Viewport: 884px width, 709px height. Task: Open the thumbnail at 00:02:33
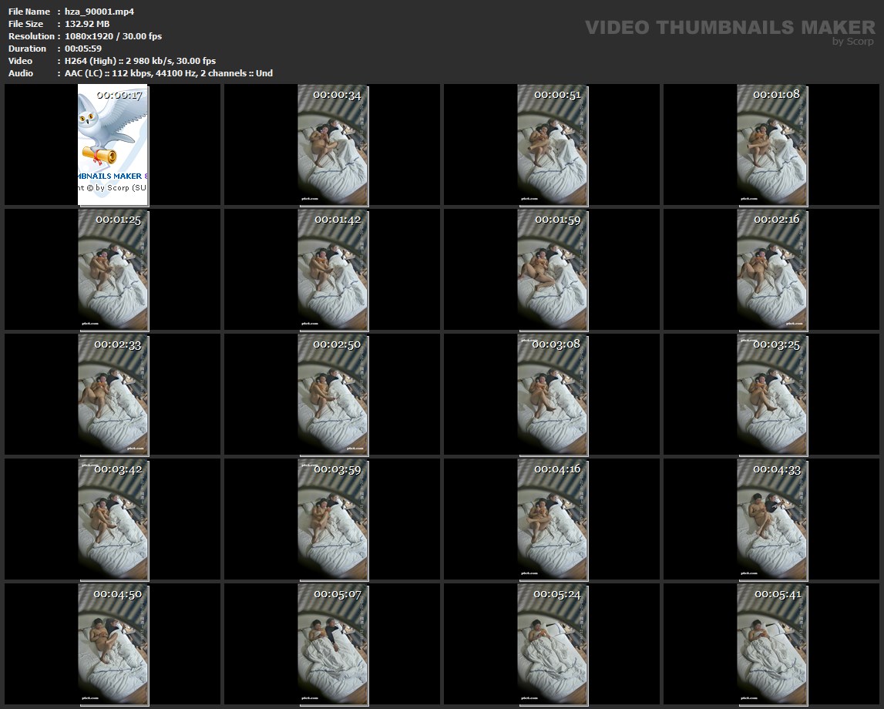click(x=113, y=395)
